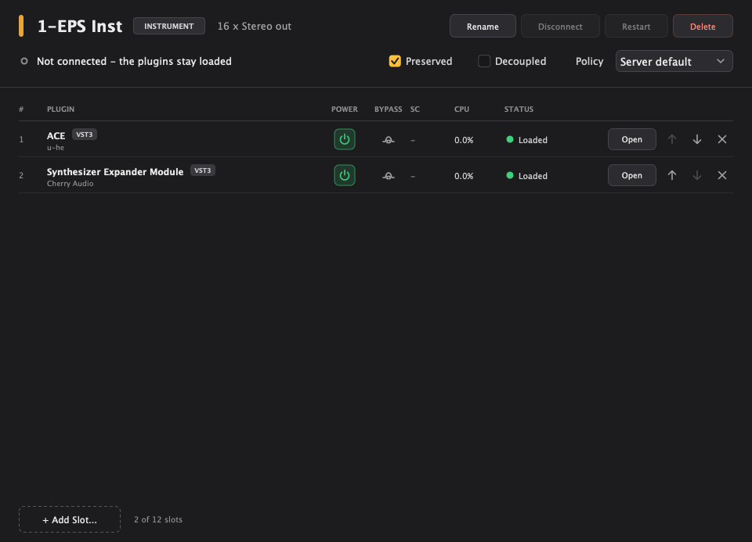752x542 pixels.
Task: Click Synthesizer Expander Module CPU 0.0%
Action: click(x=464, y=176)
